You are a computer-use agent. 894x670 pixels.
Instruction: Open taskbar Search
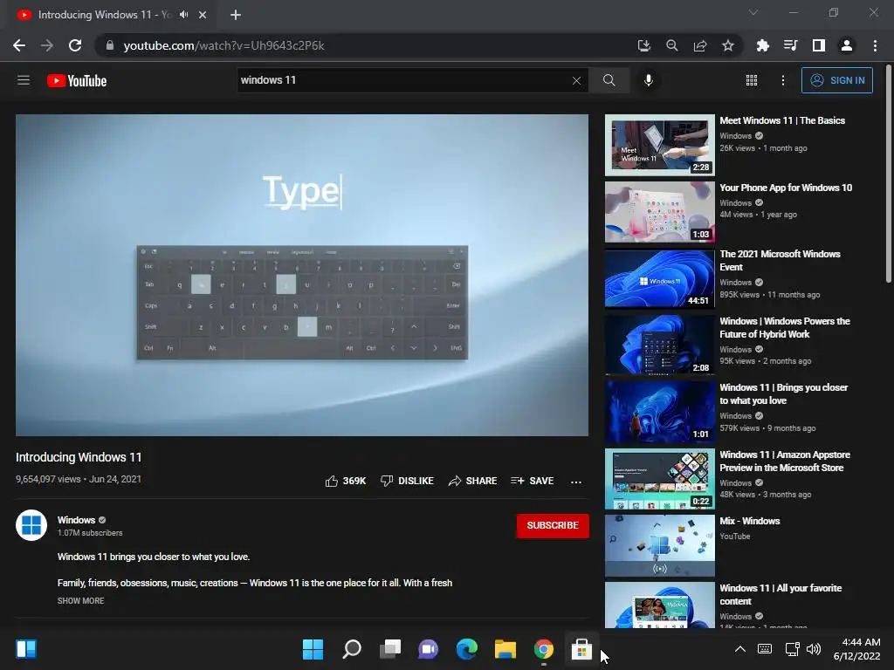[x=351, y=649]
